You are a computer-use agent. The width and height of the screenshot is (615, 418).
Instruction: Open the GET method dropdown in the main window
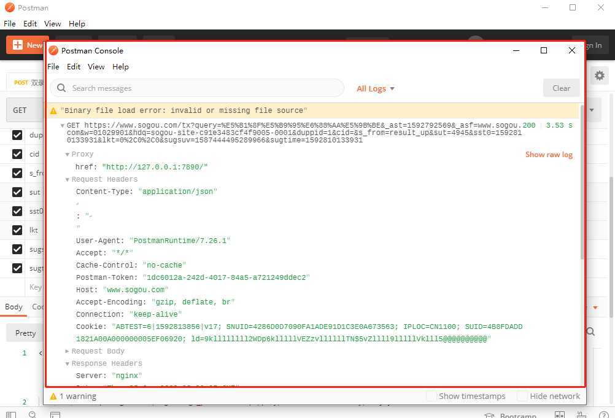[x=25, y=110]
